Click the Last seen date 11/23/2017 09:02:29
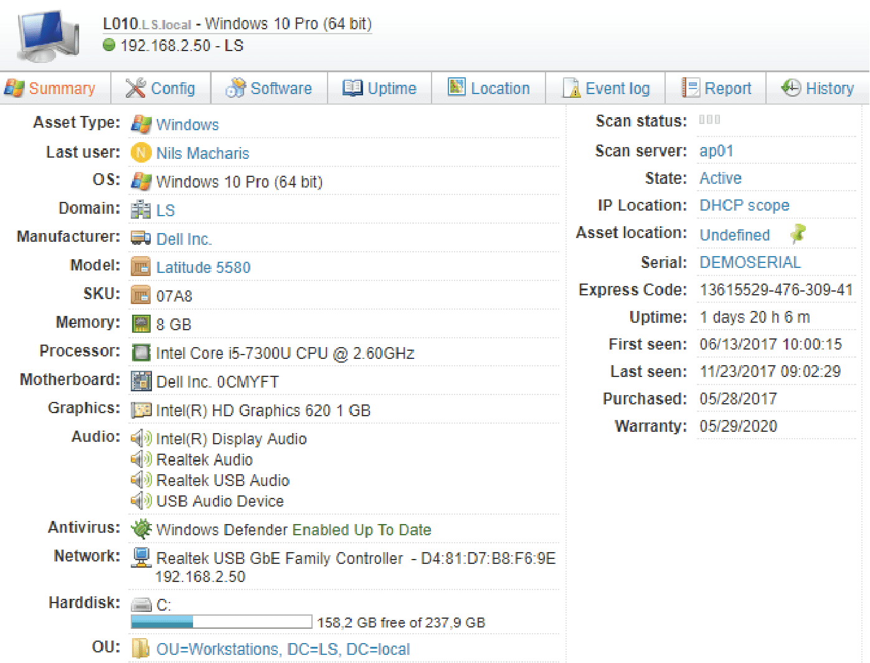 tap(770, 371)
